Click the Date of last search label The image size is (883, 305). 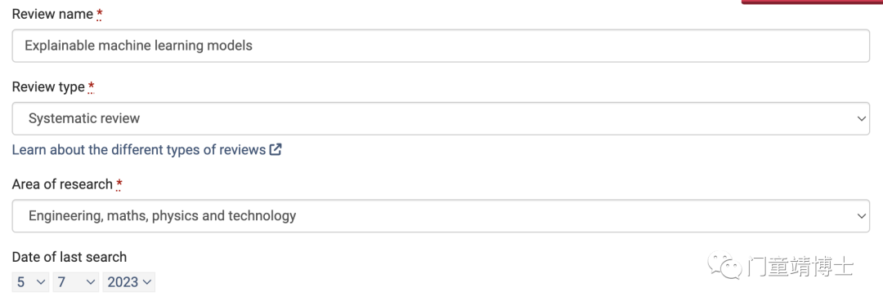coord(69,257)
